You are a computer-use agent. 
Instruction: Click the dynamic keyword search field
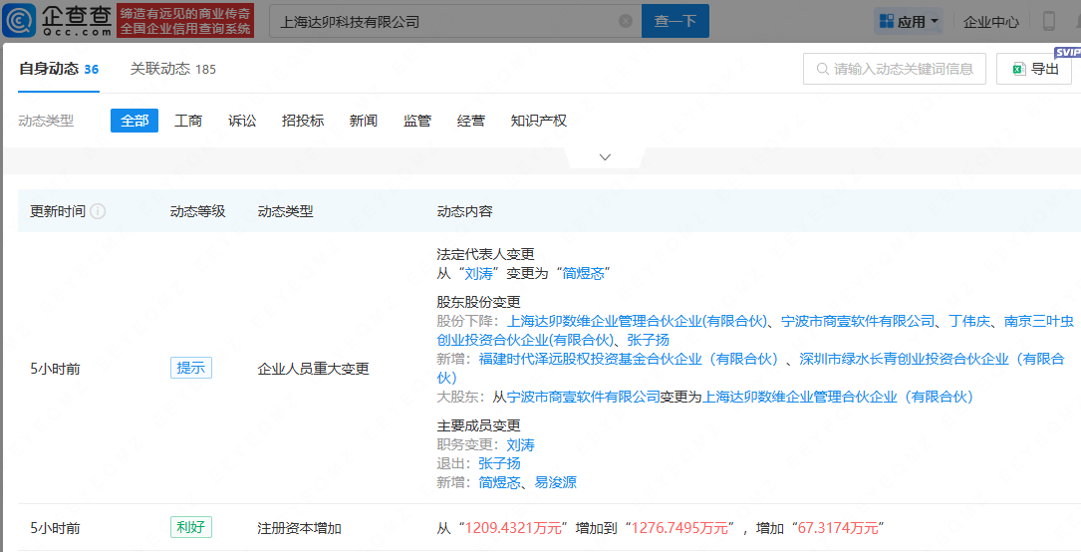point(894,69)
